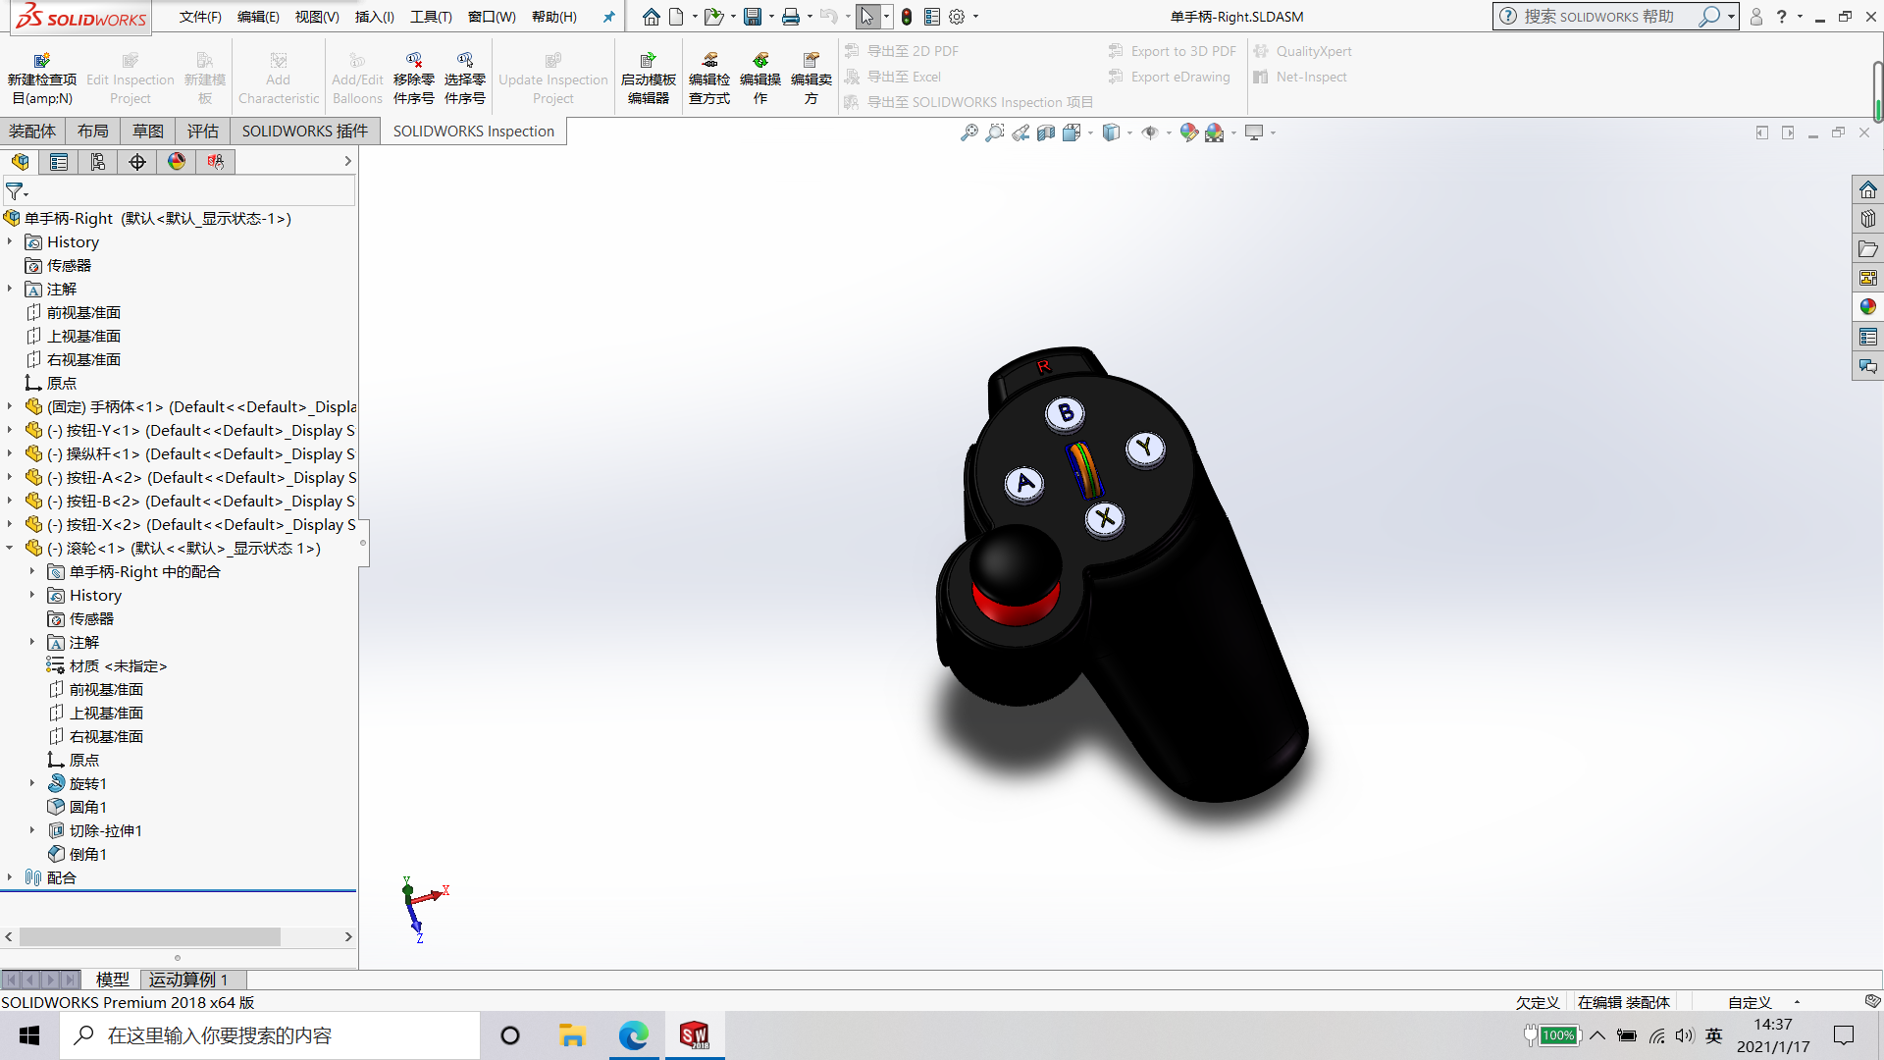Open the 文件(F) menu
The width and height of the screenshot is (1884, 1060).
tap(200, 17)
